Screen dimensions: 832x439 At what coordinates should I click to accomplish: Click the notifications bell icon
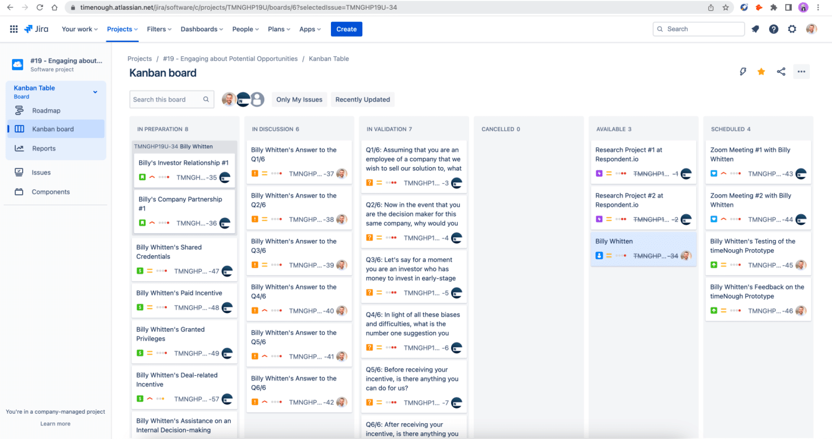click(x=755, y=29)
